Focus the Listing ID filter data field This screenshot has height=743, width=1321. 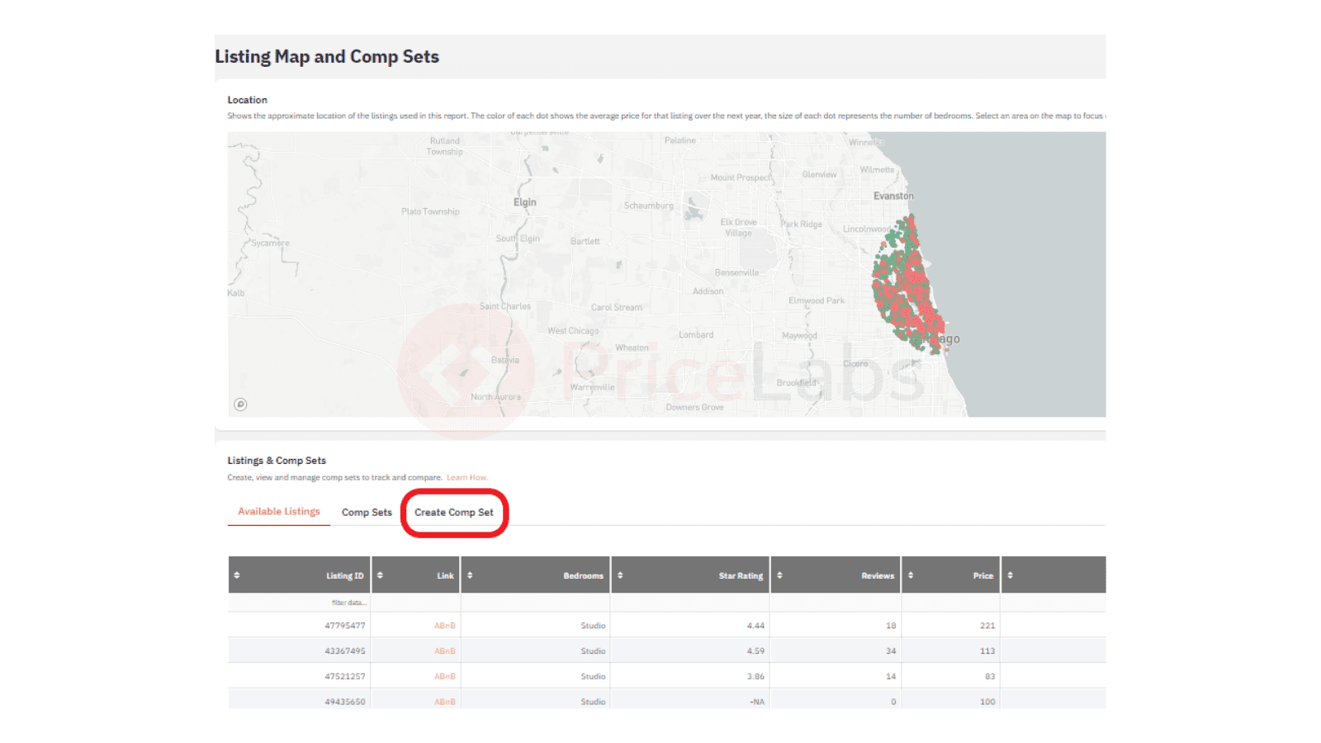point(301,603)
